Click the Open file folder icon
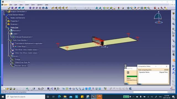177x99 pixels. pyautogui.click(x=7, y=89)
